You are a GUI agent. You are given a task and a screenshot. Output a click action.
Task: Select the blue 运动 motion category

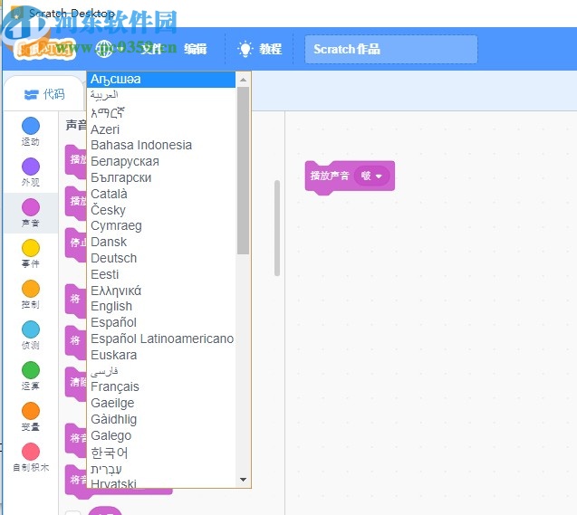click(31, 131)
